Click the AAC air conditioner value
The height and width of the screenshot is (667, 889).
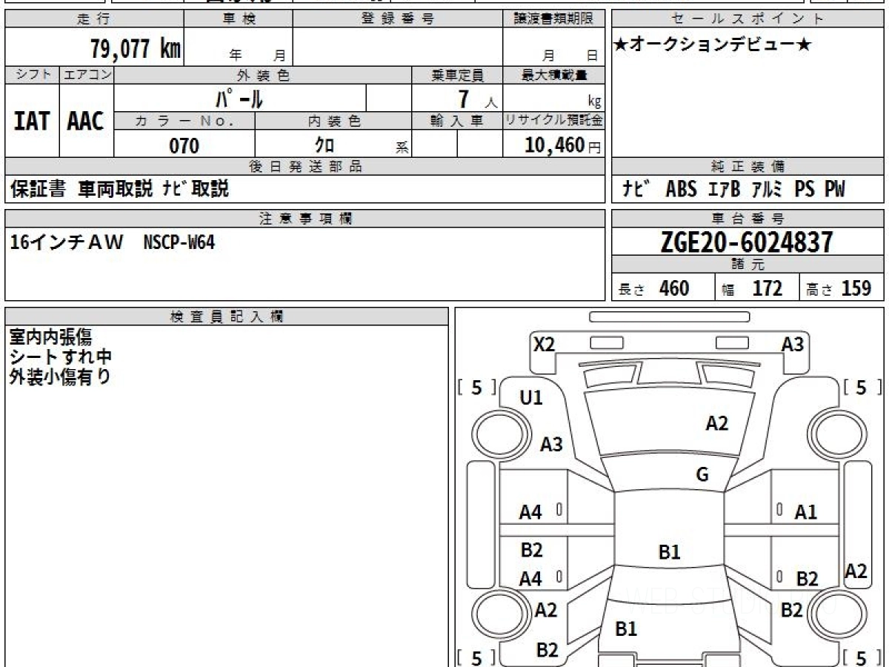tap(86, 122)
